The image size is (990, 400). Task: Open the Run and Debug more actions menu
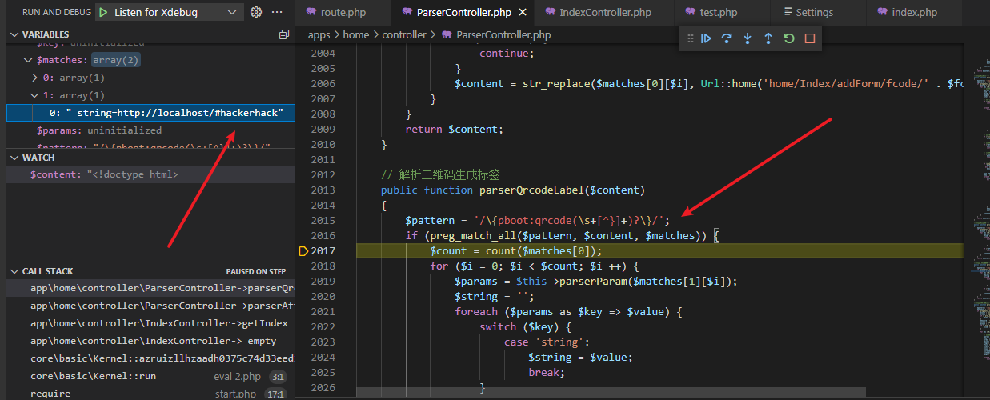[277, 12]
